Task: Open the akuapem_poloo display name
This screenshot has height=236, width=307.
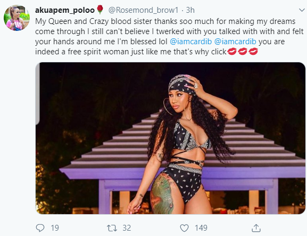Action: pyautogui.click(x=65, y=10)
